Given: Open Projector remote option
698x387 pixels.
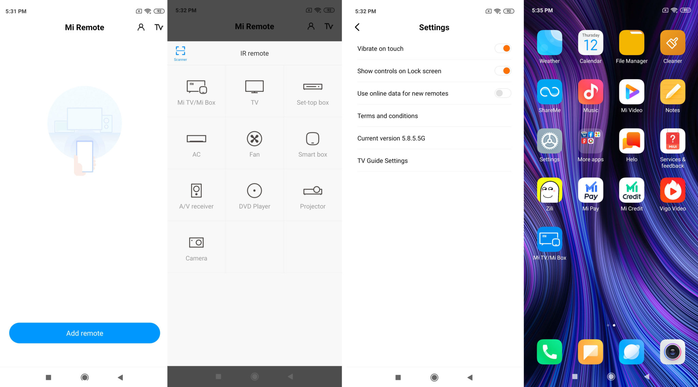Looking at the screenshot, I should coord(313,196).
